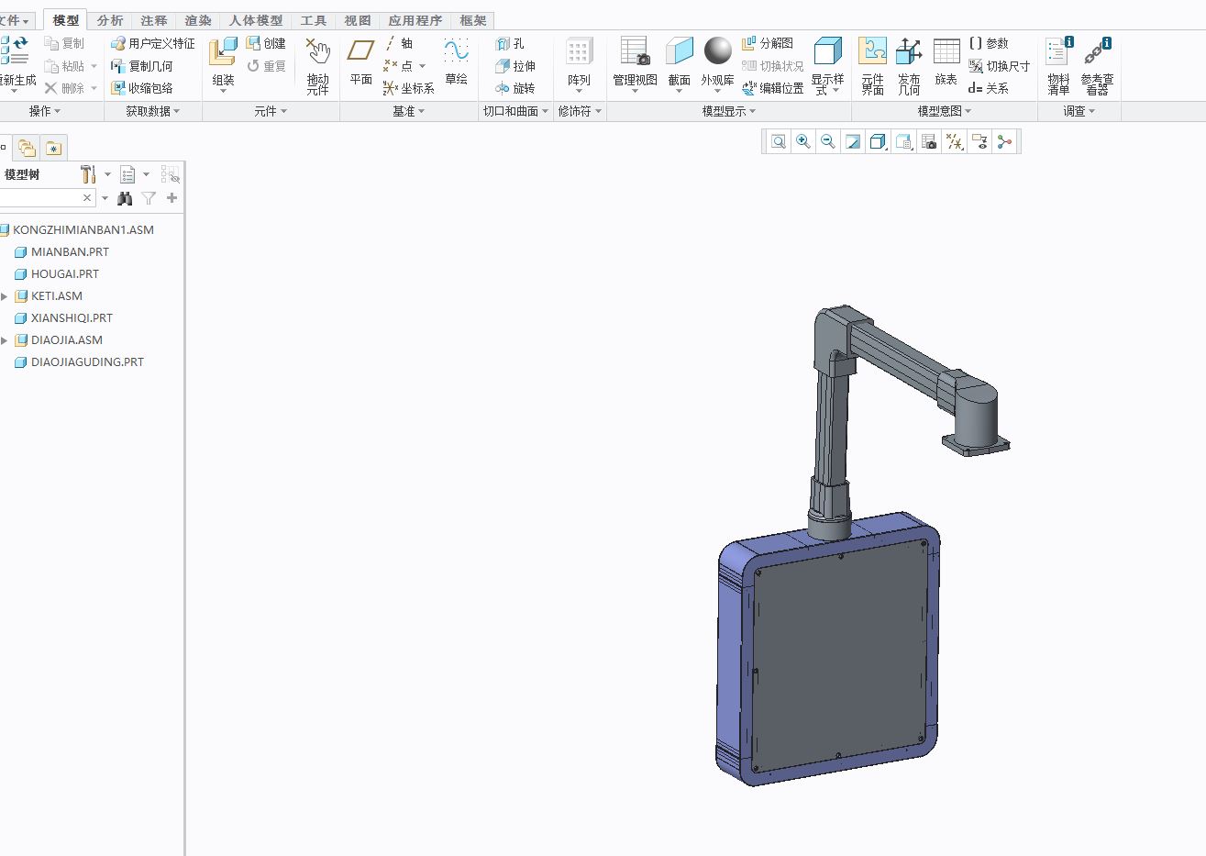Switch to the 分析 ribbon tab

pyautogui.click(x=109, y=19)
